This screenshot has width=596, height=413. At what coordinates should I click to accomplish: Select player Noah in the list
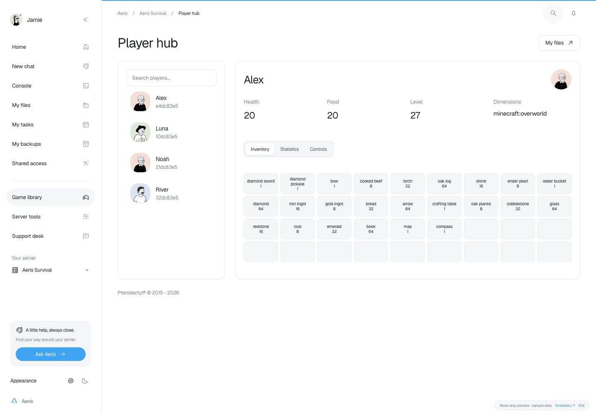(171, 163)
